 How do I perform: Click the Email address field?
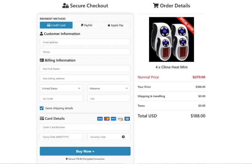click(85, 42)
